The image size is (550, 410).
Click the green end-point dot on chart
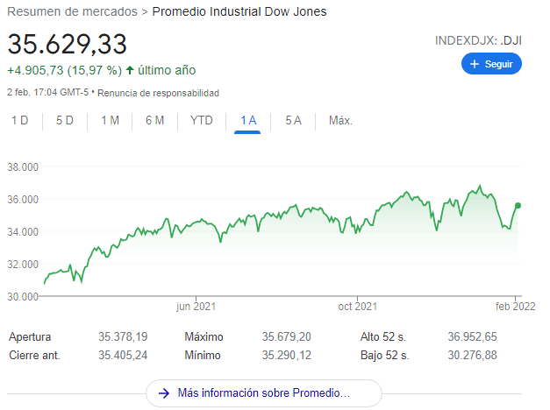(x=518, y=205)
